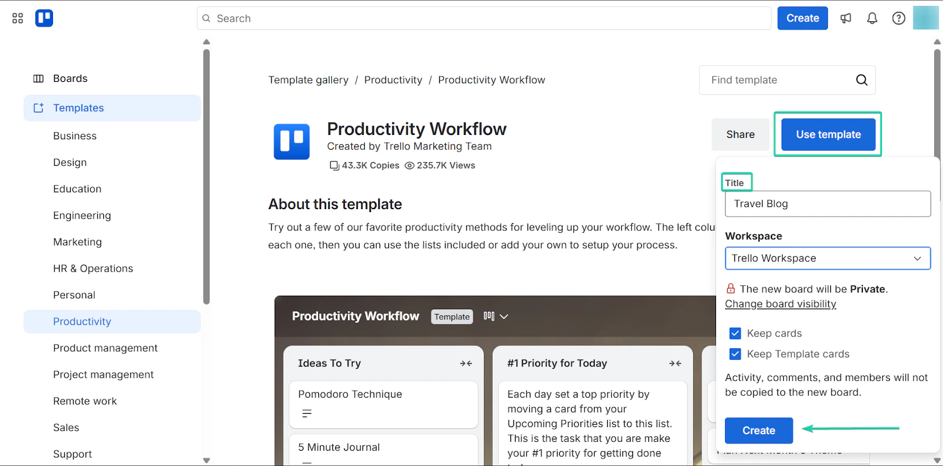Screen dimensions: 943x466
Task: Click the copies icon next to 43.3K Copies
Action: [334, 166]
